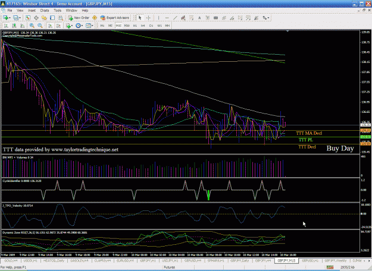Image resolution: width=372 pixels, height=271 pixels.
Task: Switch to M5 timeframe
Action: pos(110,26)
